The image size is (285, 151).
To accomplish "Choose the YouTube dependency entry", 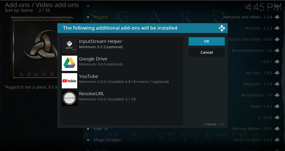I will [x=122, y=79].
